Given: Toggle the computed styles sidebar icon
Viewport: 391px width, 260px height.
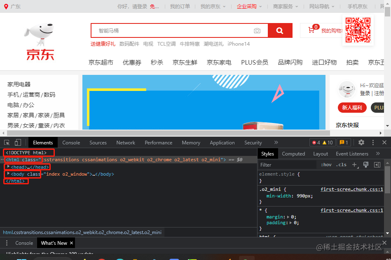Looking at the screenshot, I should (x=377, y=165).
